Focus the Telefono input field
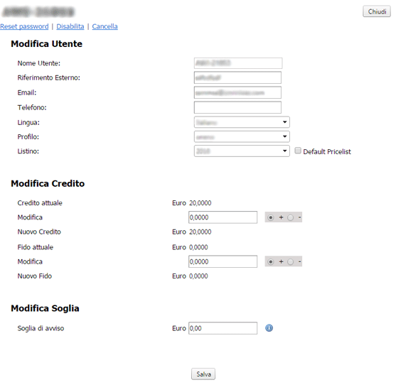396x385 pixels. pyautogui.click(x=237, y=107)
